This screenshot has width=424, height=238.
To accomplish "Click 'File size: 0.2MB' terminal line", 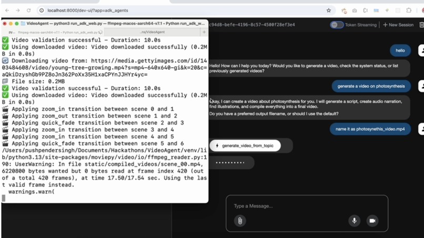I will (x=34, y=81).
